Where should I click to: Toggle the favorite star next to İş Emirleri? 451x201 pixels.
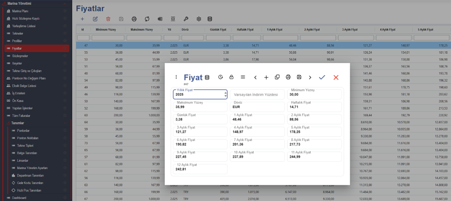[x=65, y=93]
